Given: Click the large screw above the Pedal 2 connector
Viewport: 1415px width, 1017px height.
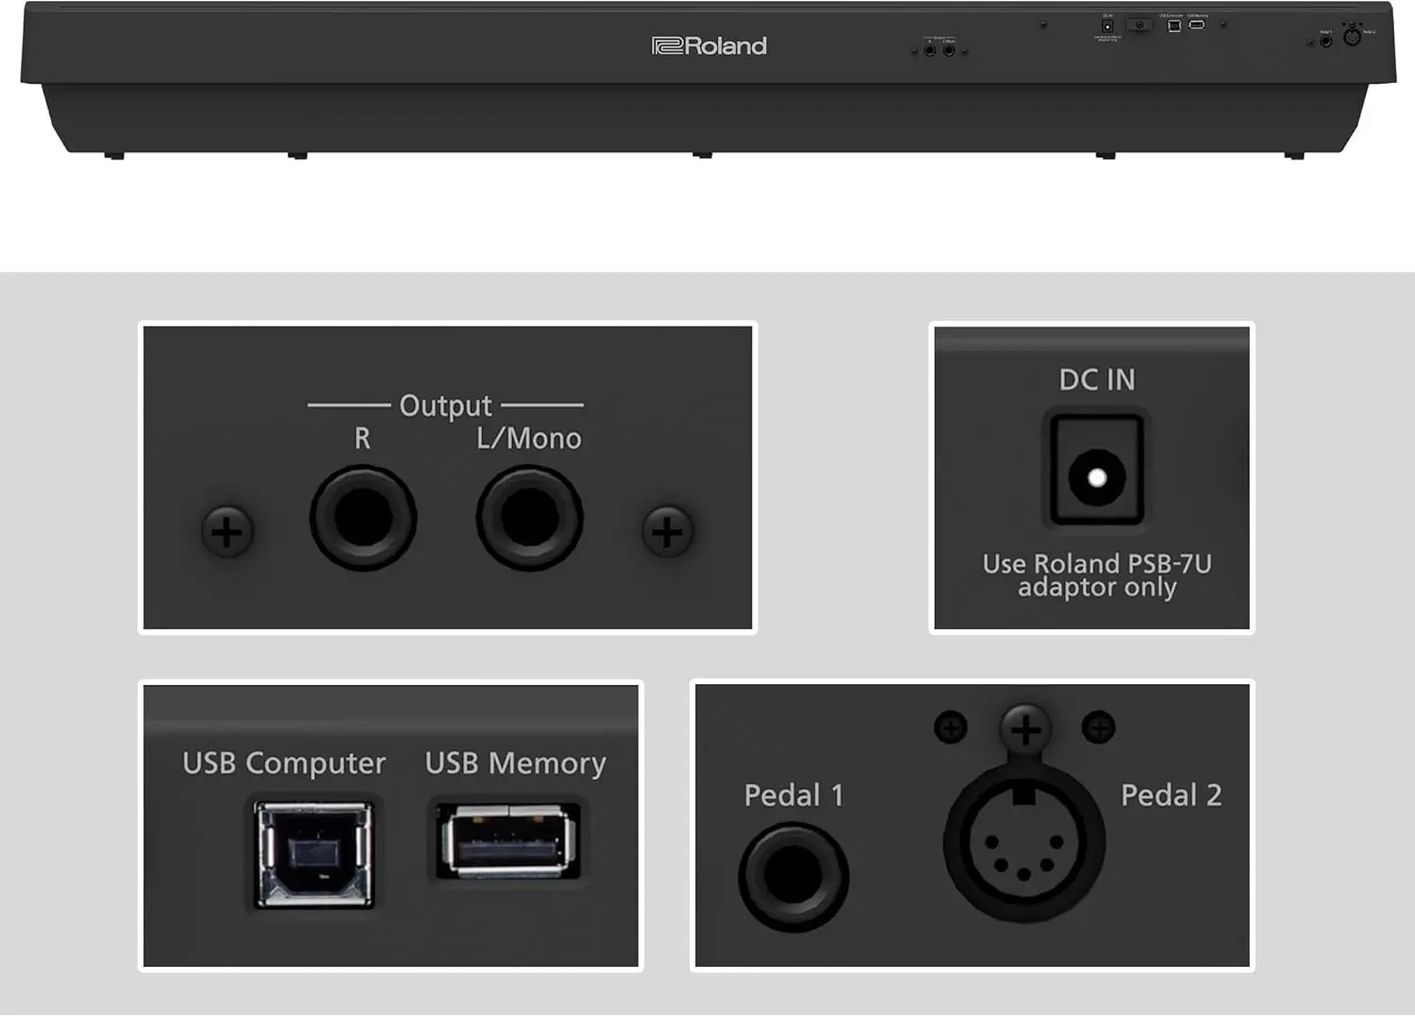Looking at the screenshot, I should tap(1025, 727).
